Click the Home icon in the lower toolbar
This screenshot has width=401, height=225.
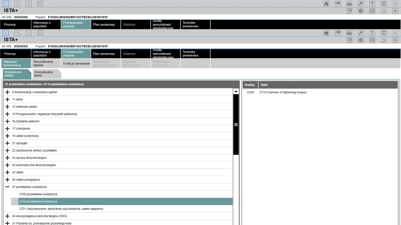326,33
